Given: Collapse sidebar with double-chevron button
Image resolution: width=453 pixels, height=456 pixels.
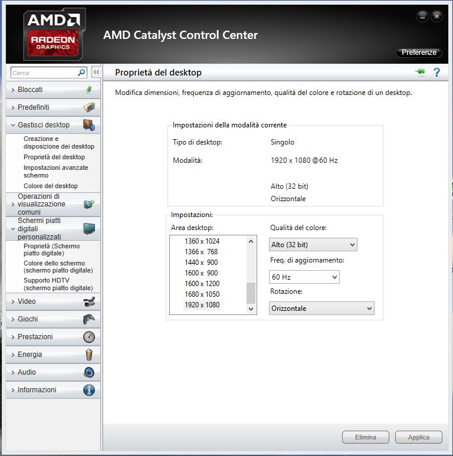Looking at the screenshot, I should click(x=96, y=72).
